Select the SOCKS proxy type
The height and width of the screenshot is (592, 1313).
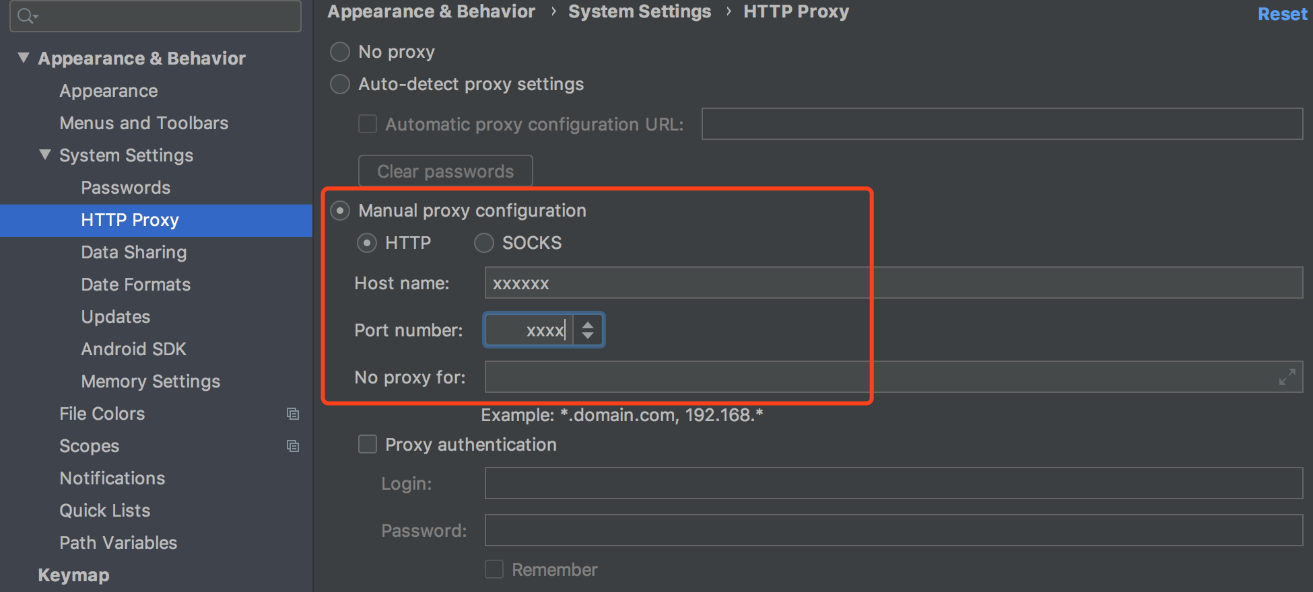(484, 243)
